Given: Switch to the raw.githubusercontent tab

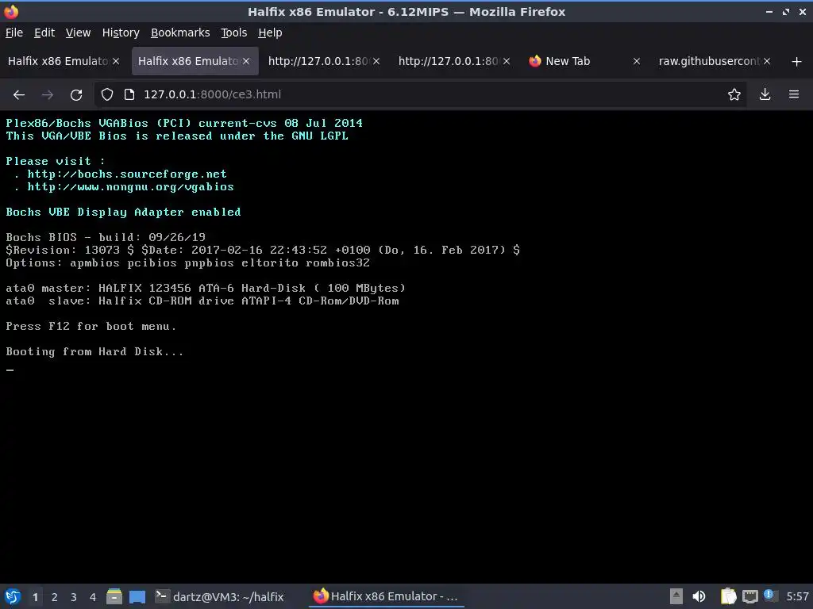Looking at the screenshot, I should pos(707,61).
